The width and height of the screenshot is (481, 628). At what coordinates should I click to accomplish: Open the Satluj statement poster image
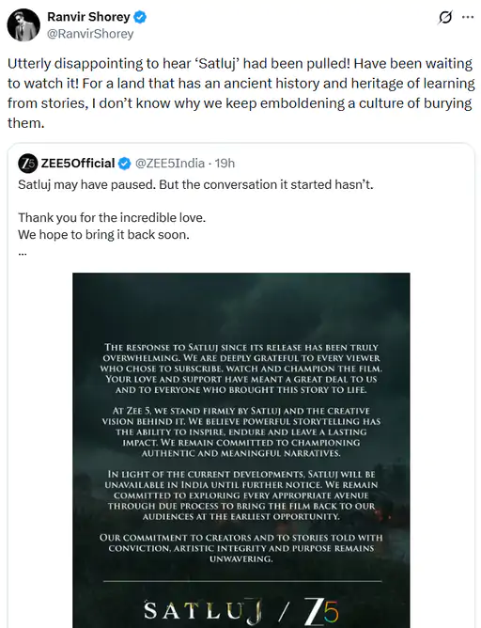240,450
